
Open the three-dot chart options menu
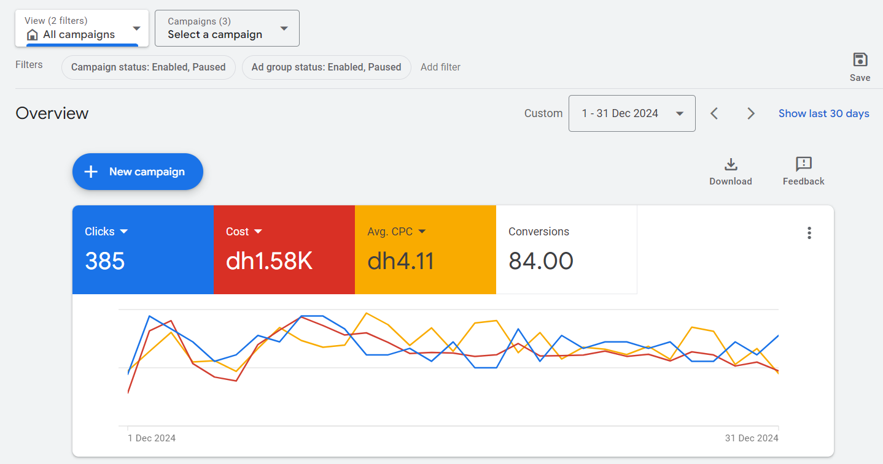click(x=809, y=233)
